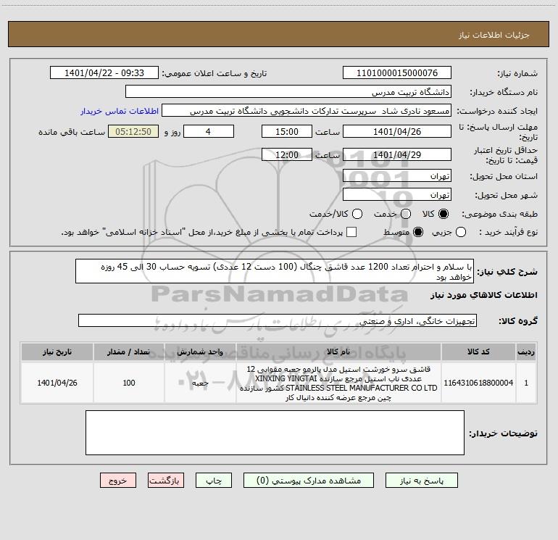The height and width of the screenshot is (540, 558).
Task: Click the طبقه بندی موضوعی label
Action: pyautogui.click(x=499, y=214)
